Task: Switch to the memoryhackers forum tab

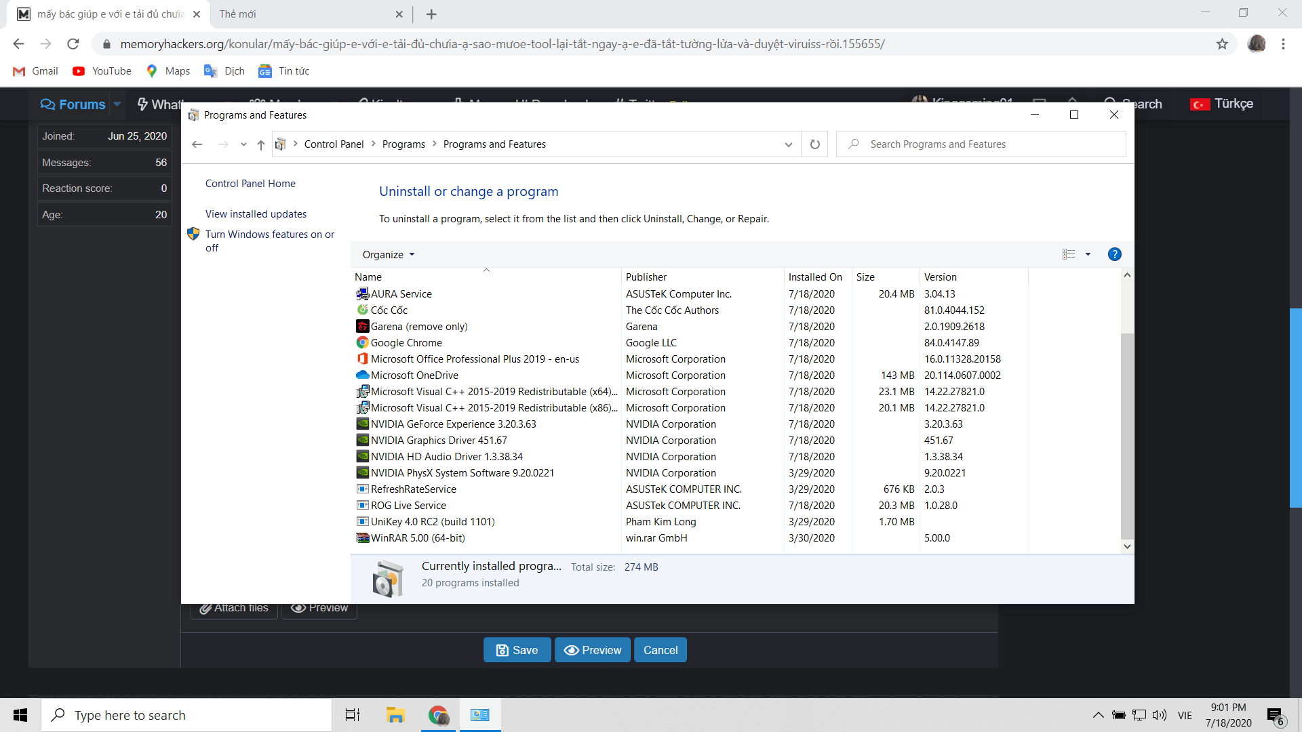Action: point(108,14)
